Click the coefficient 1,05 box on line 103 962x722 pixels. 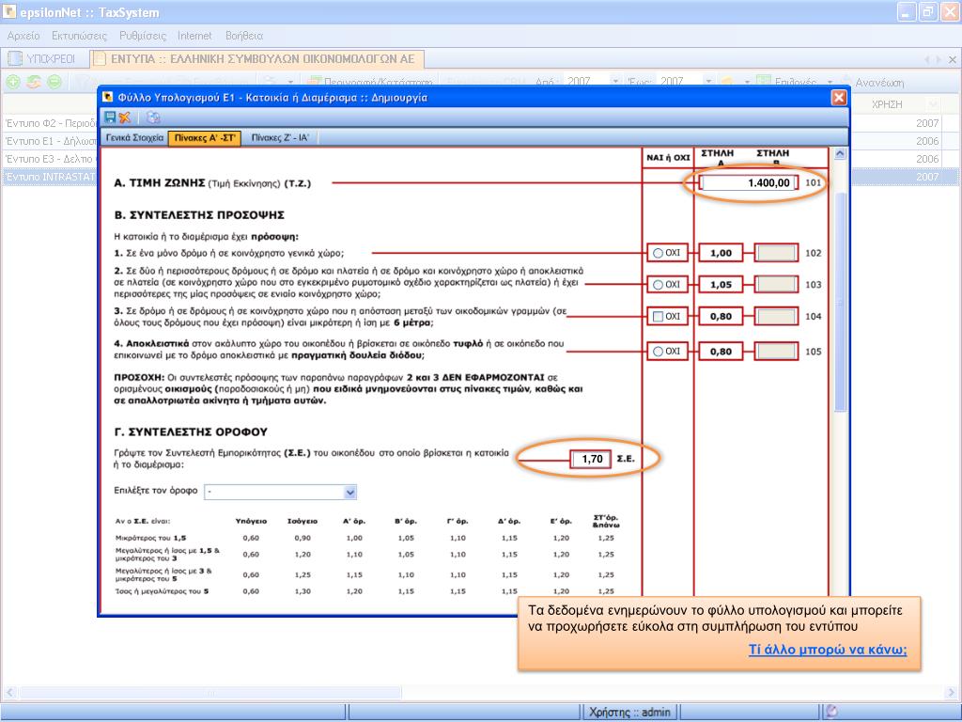click(x=721, y=285)
